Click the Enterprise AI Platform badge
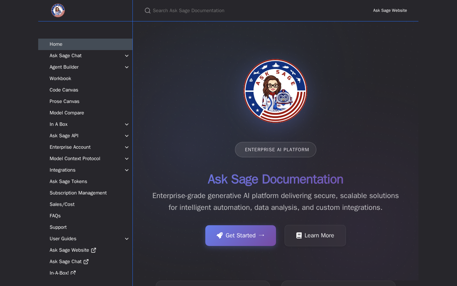The height and width of the screenshot is (286, 457). [276, 149]
